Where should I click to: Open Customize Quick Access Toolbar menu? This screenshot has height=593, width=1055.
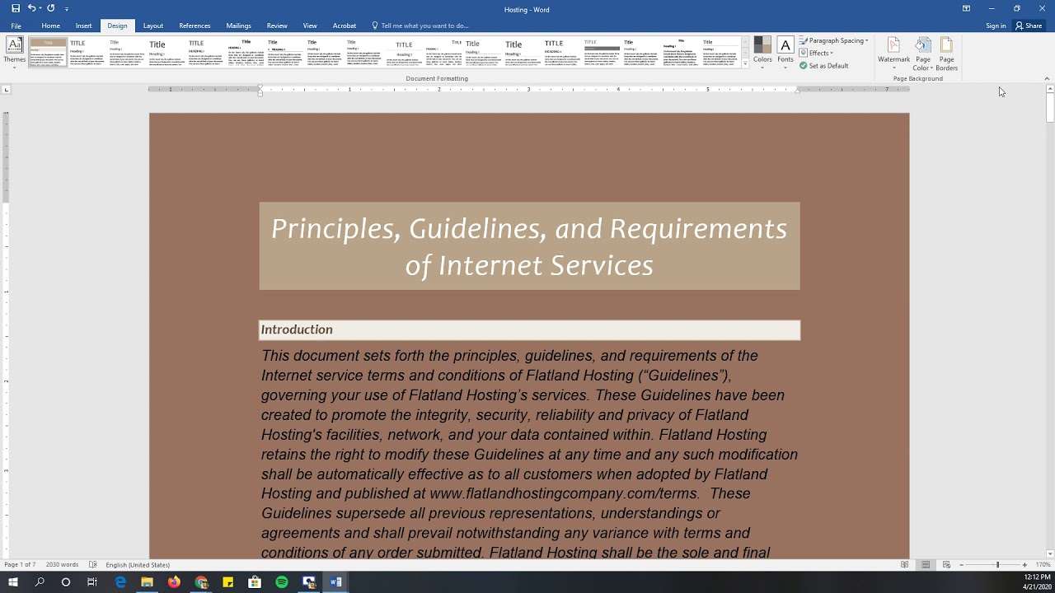pos(67,9)
